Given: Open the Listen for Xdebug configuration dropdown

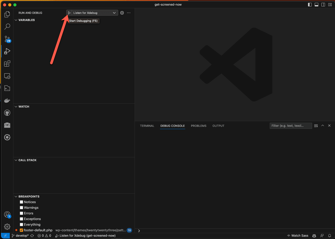Looking at the screenshot, I should pyautogui.click(x=114, y=13).
